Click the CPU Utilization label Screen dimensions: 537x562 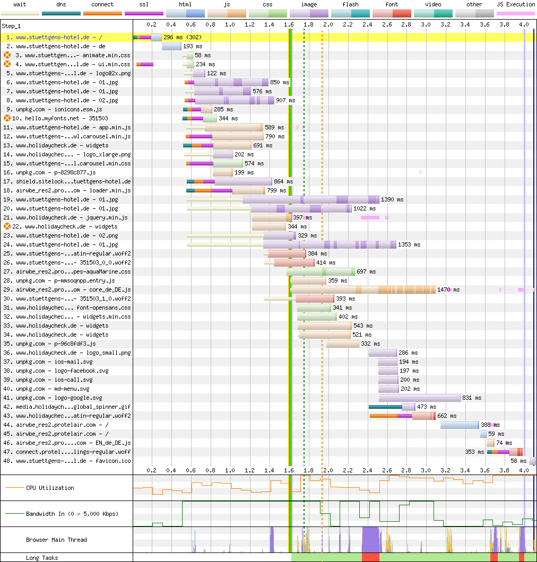coord(50,488)
